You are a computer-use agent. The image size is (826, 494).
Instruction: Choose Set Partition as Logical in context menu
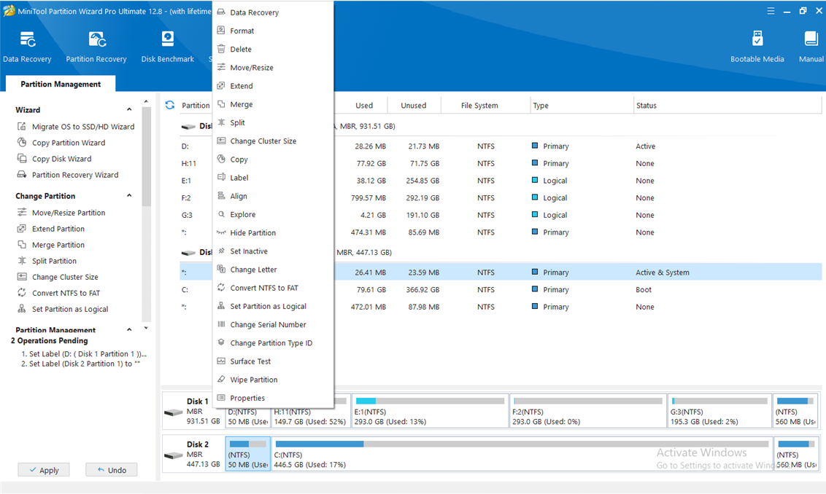pyautogui.click(x=273, y=307)
